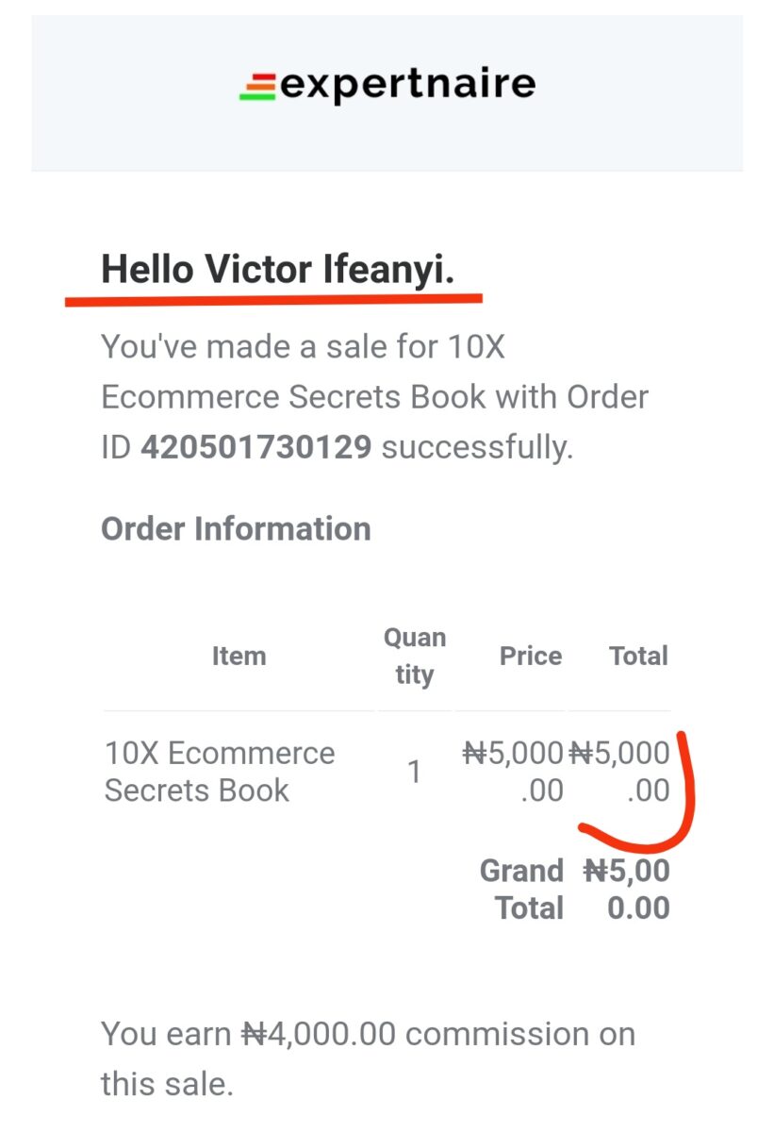Select the 10X Ecommerce Secrets Book item cell
Image resolution: width=774 pixels, height=1132 pixels.
point(220,772)
